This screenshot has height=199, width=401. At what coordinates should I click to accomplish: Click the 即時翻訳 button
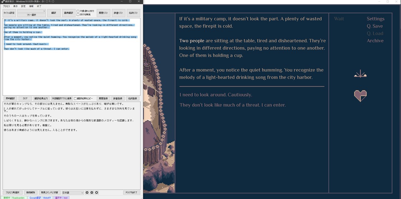tap(10, 99)
